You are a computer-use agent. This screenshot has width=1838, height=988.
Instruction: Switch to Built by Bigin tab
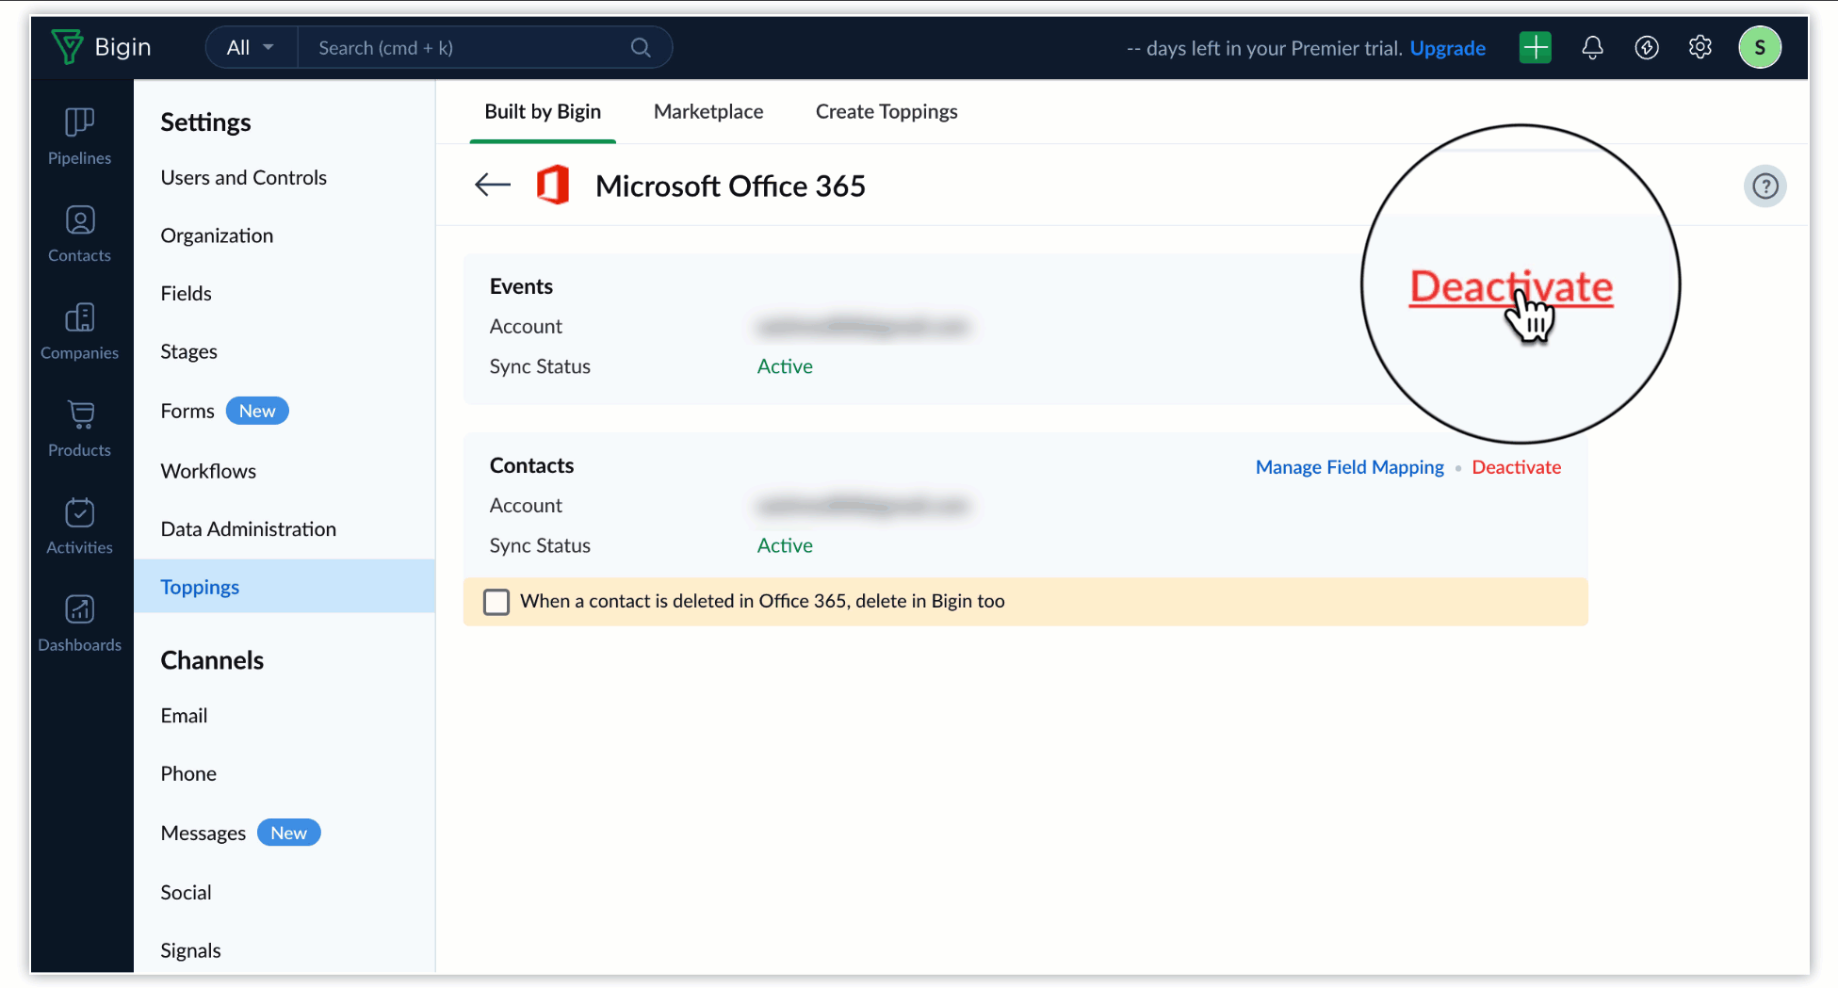543,111
